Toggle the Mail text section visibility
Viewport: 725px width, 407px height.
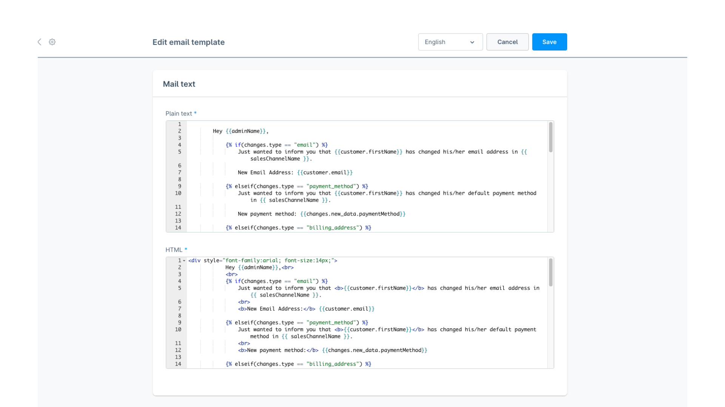179,84
